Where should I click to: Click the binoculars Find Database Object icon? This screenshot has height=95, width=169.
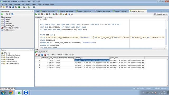pyautogui.click(x=34, y=7)
